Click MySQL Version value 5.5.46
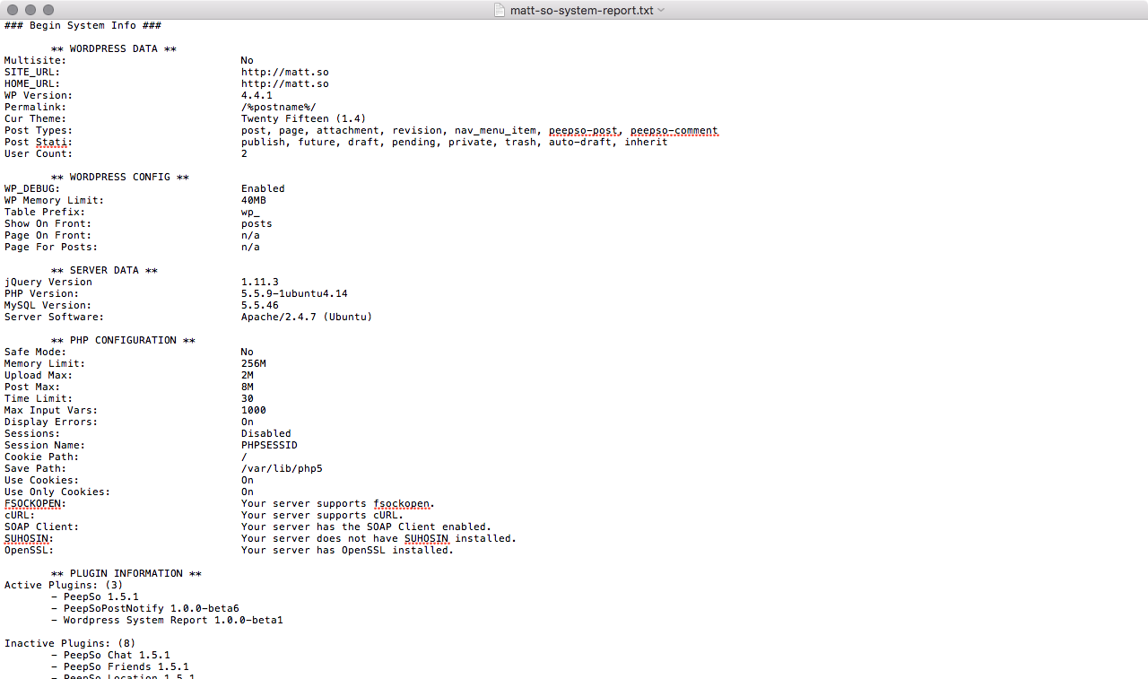Viewport: 1148px width, 679px height. coord(260,305)
